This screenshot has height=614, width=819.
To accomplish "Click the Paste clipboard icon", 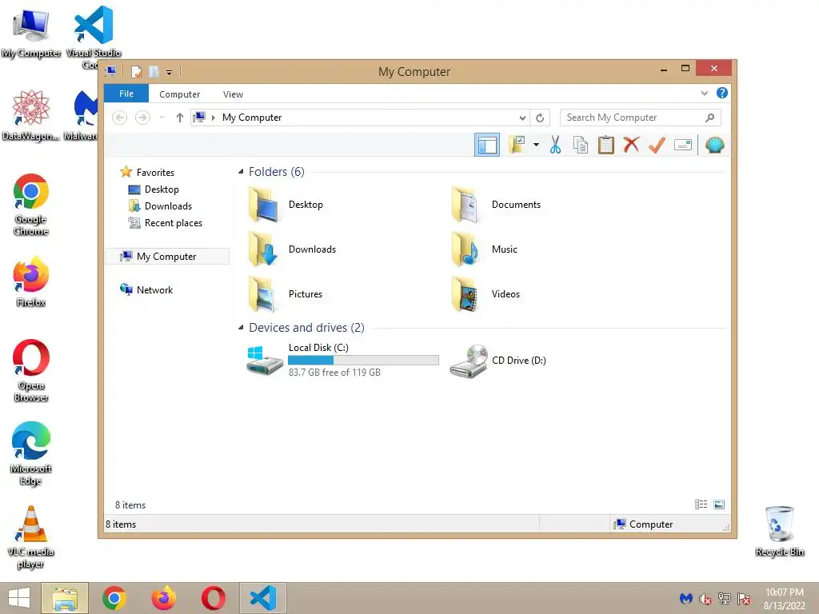I will 606,145.
